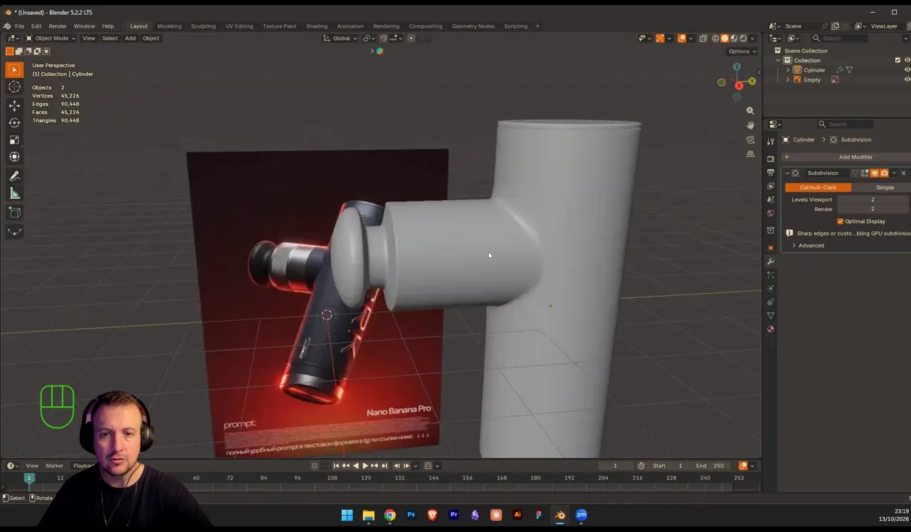Open the viewport Add menu

point(130,38)
